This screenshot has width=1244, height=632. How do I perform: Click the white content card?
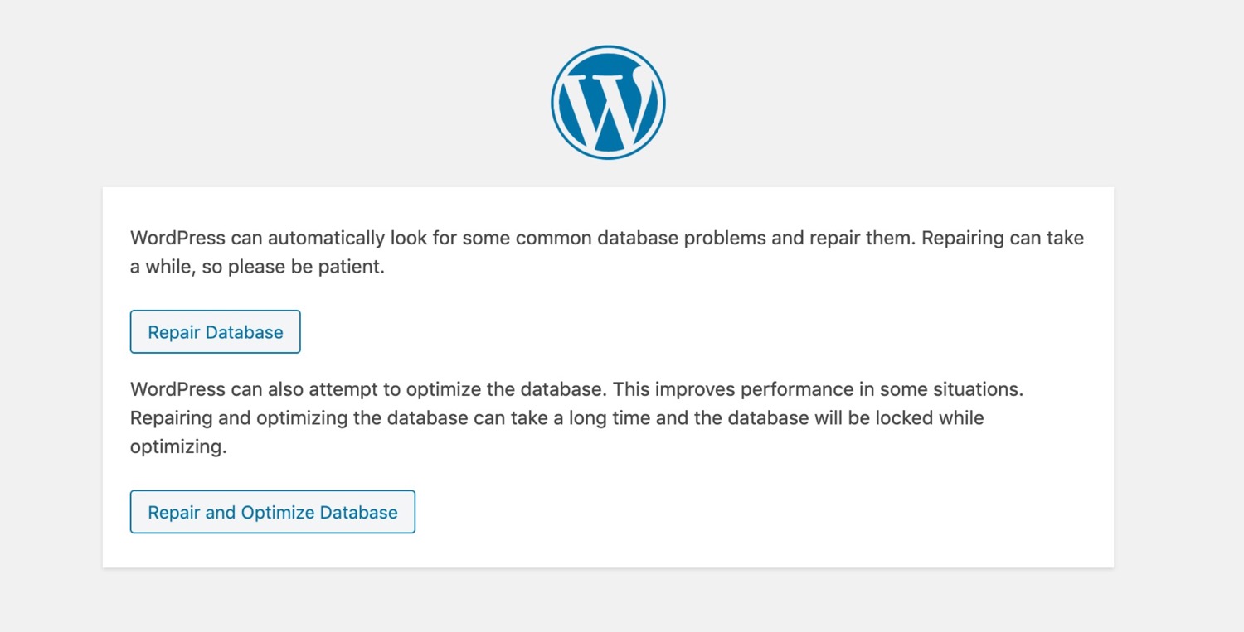608,377
